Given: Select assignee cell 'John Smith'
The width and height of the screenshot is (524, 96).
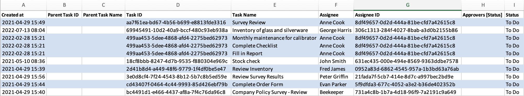Looking at the screenshot, I should click(x=336, y=61).
